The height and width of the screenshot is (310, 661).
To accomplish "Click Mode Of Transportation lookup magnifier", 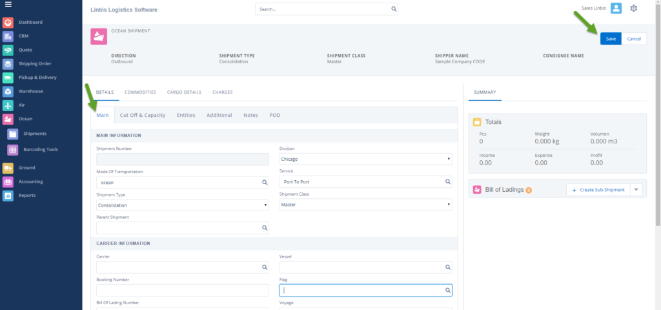I will click(265, 183).
